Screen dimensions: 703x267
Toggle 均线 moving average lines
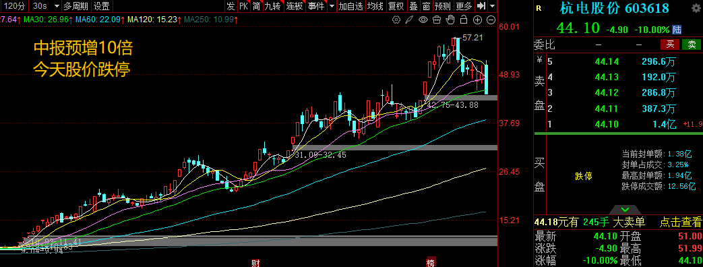(375, 6)
